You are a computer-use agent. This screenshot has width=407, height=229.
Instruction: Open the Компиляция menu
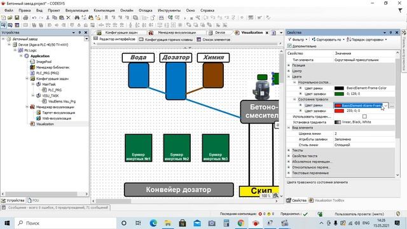click(x=104, y=10)
